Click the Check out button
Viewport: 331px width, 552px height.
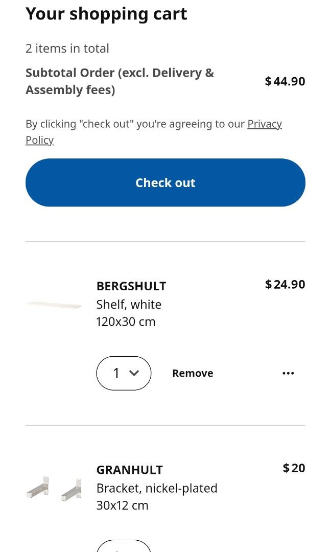tap(166, 182)
